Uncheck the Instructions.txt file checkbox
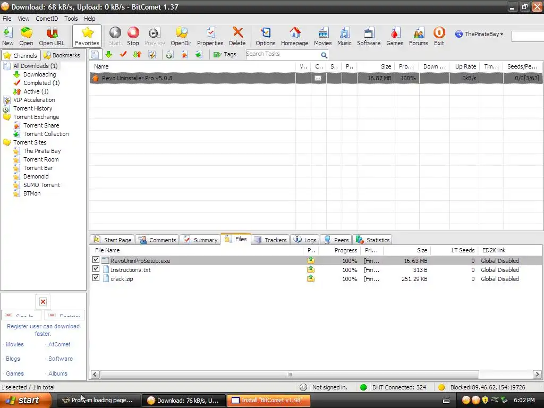 [96, 269]
